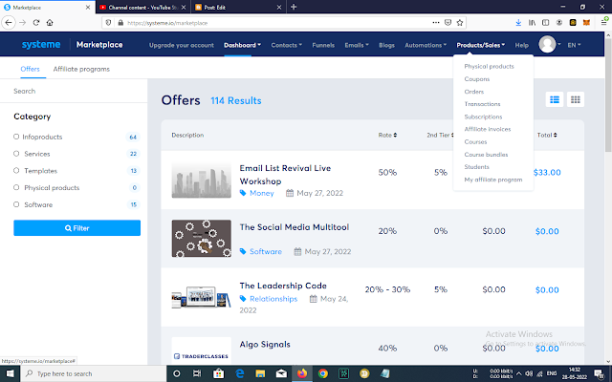The image size is (612, 382).
Task: Open Transactions menu item
Action: pyautogui.click(x=482, y=104)
